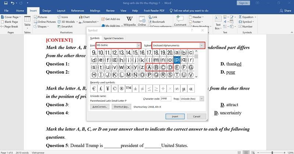This screenshot has width=294, height=154.
Task: Open Online Pictures
Action: click(45, 22)
